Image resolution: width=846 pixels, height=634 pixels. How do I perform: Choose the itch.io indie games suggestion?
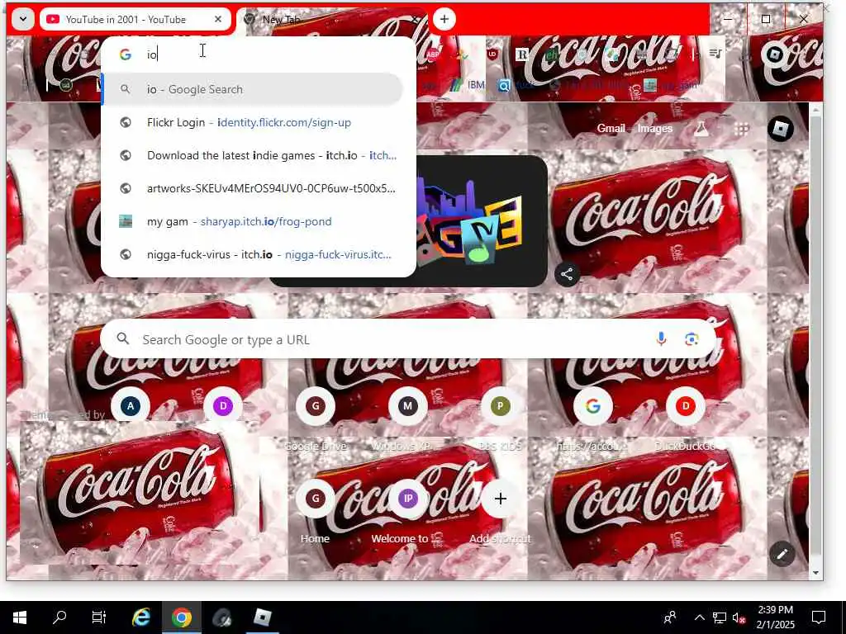253,155
